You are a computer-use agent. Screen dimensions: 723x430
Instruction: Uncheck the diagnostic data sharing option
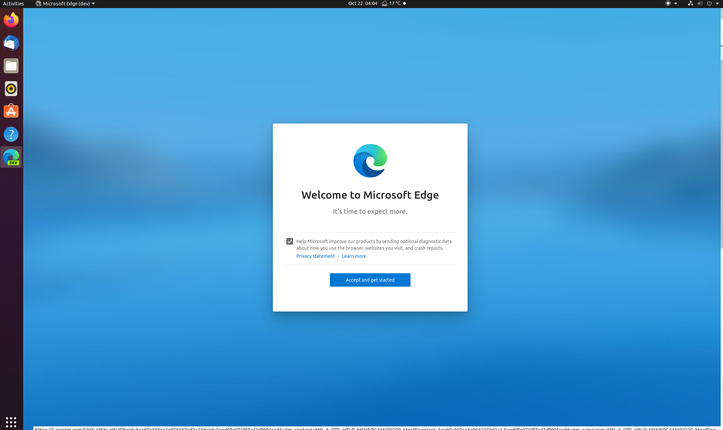click(x=289, y=241)
